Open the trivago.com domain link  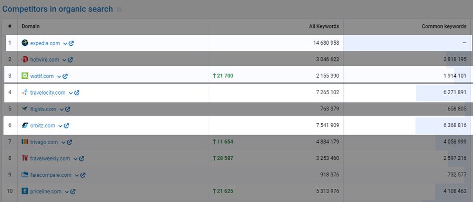tap(44, 142)
